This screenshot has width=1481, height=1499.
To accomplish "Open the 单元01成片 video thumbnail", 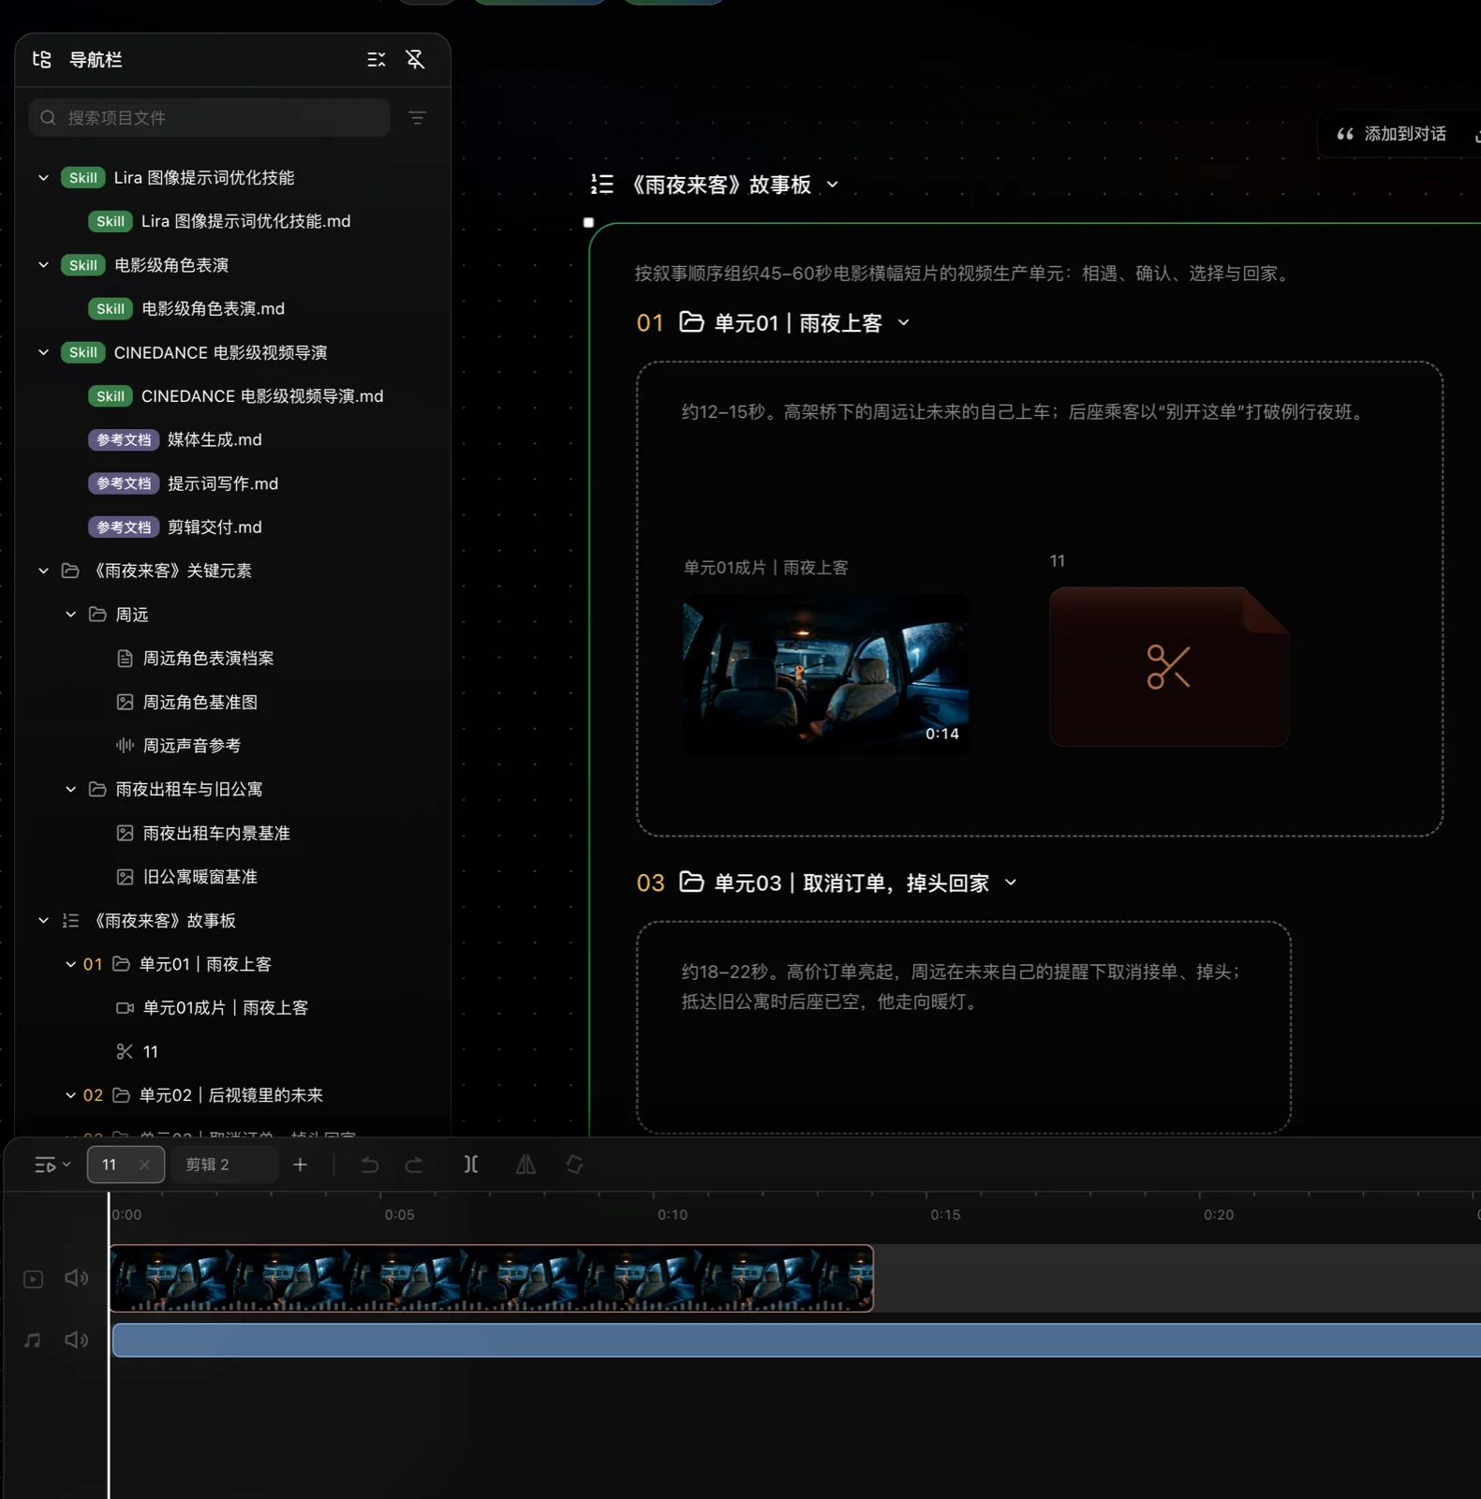I will (x=826, y=672).
